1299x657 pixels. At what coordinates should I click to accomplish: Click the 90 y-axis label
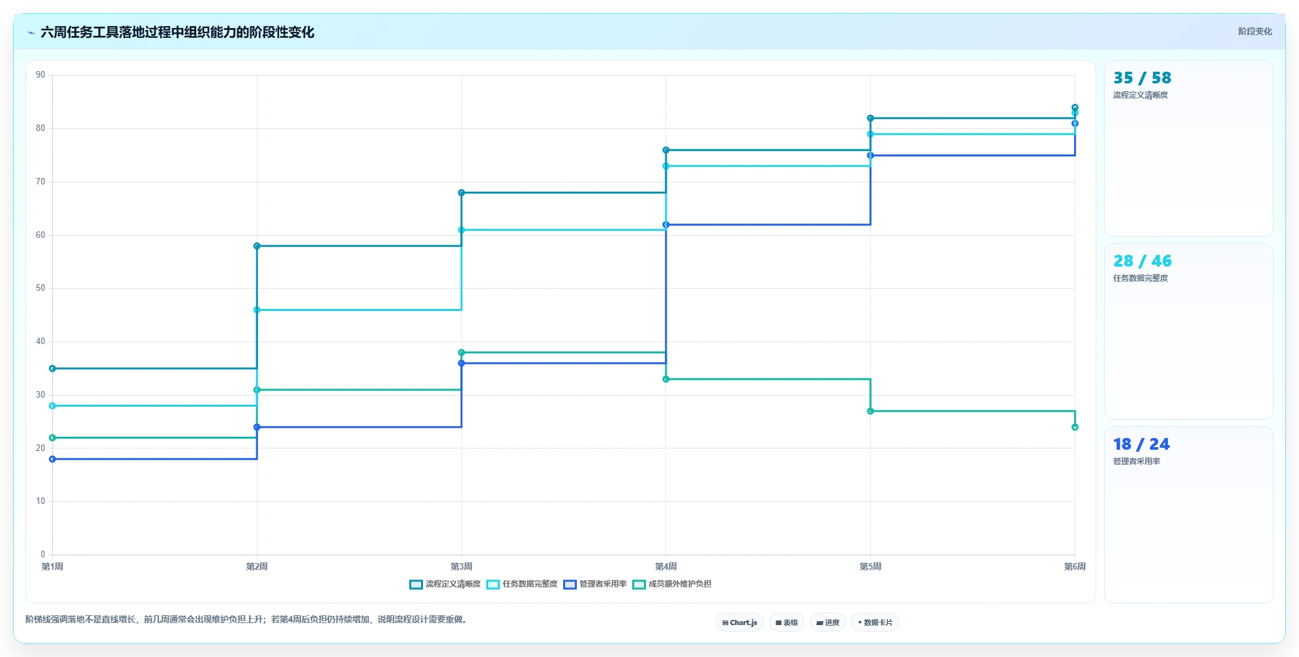pos(40,75)
